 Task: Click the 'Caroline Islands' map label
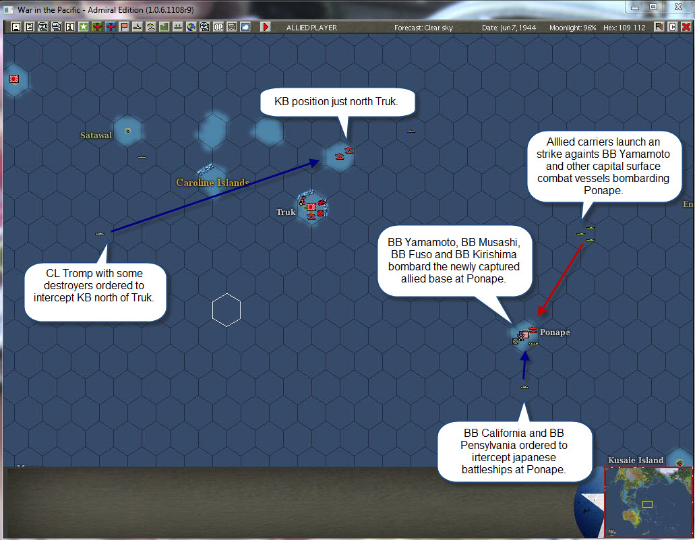click(213, 182)
